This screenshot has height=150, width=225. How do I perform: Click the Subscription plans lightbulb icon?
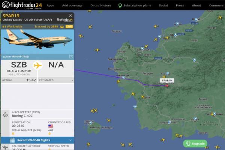coord(120,6)
